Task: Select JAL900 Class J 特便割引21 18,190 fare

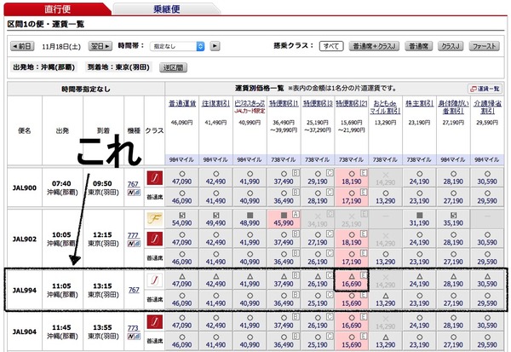Action: pos(352,178)
